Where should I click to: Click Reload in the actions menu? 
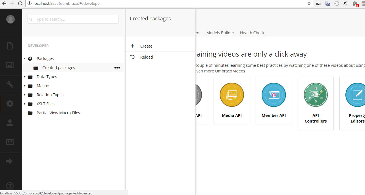[x=146, y=57]
